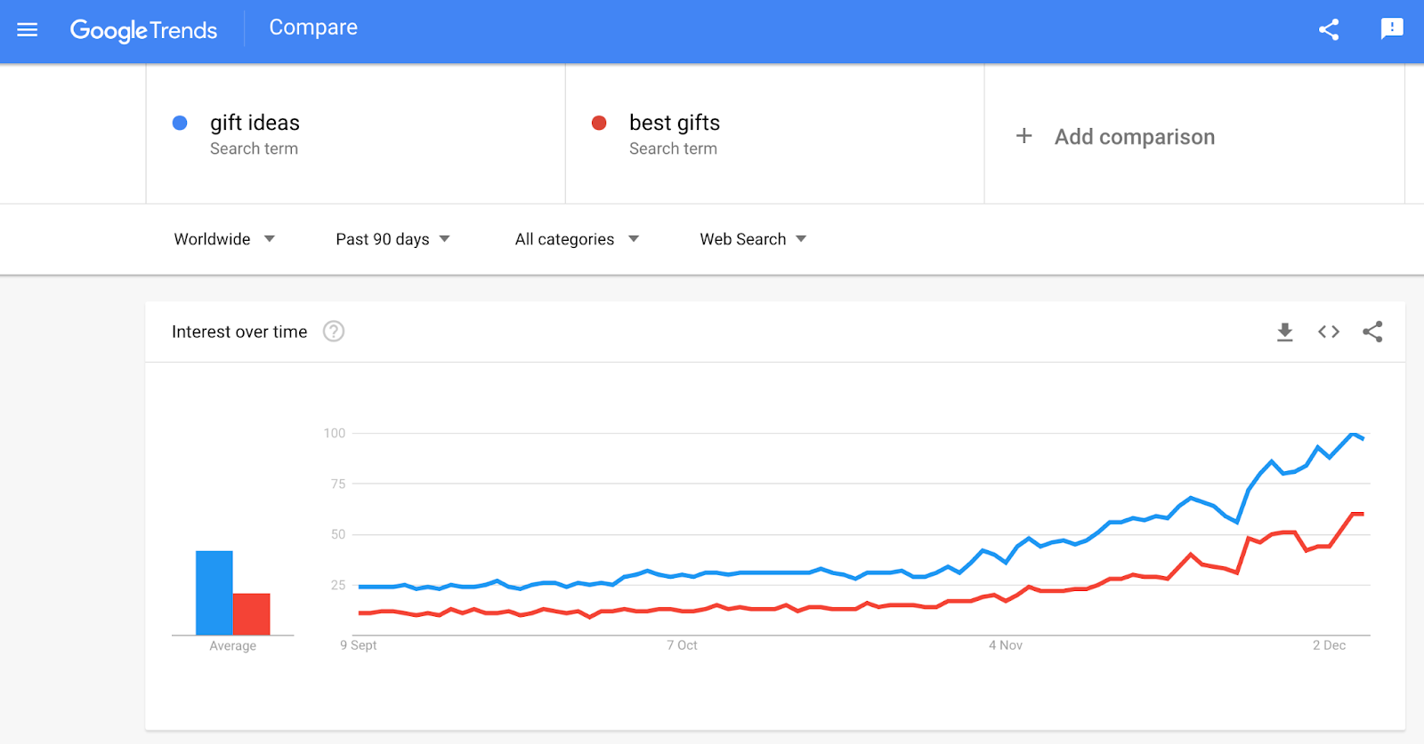Open the hamburger navigation menu
Screen dimensions: 1424x744
coord(28,30)
